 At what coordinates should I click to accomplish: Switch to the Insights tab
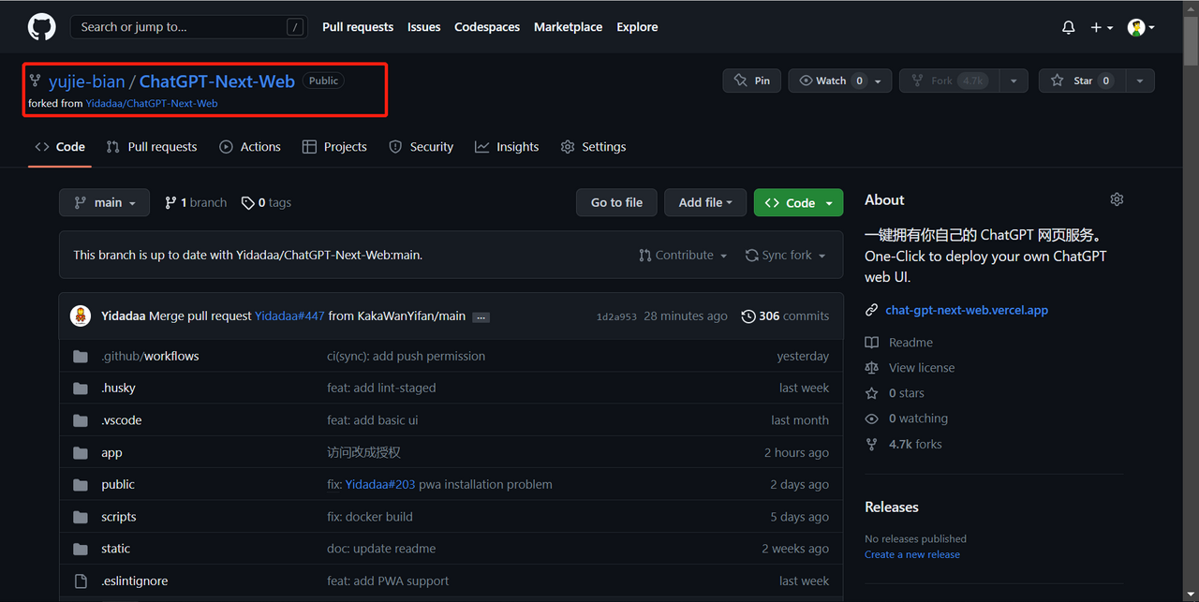(507, 147)
